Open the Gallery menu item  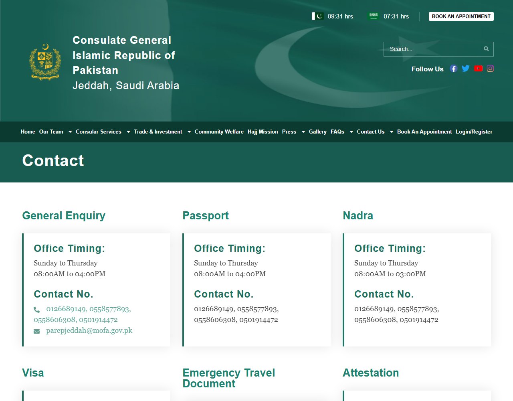[x=318, y=132]
